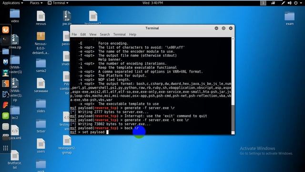The height and width of the screenshot is (172, 305).
Task: Expand the system menu arrow
Action: coord(301,3)
